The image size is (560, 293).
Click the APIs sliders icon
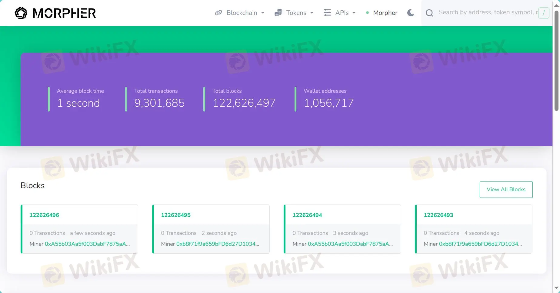(327, 12)
